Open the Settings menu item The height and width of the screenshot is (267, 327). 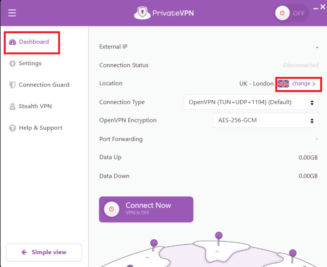(x=30, y=63)
